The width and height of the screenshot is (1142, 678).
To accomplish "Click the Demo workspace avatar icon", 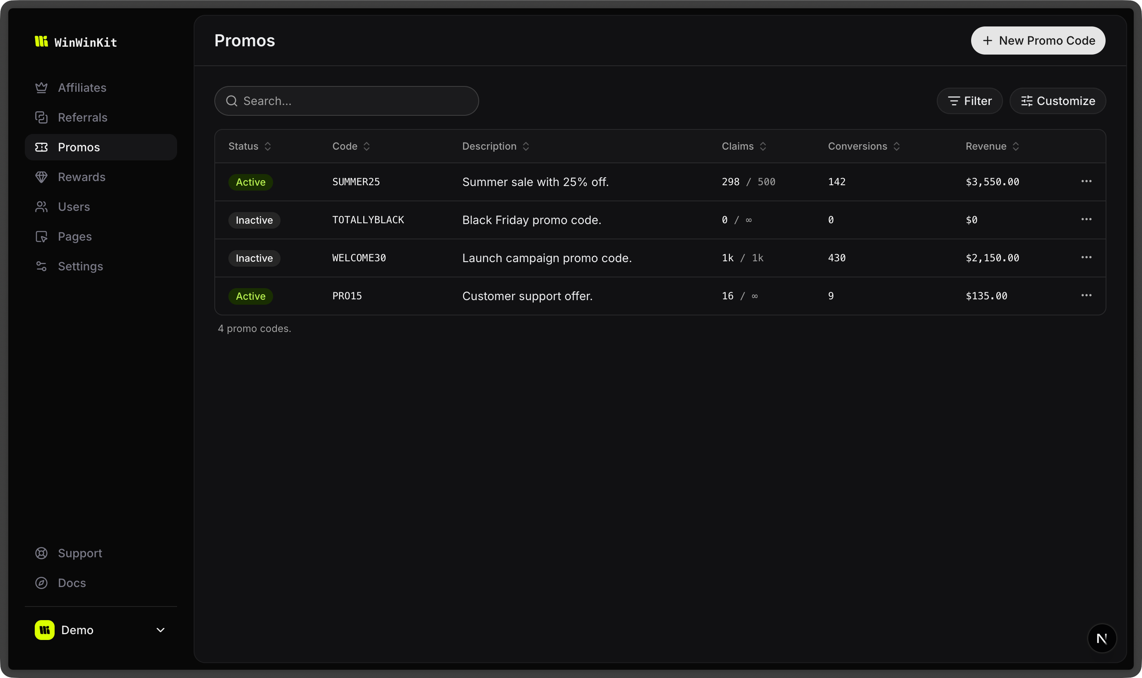I will (x=45, y=630).
